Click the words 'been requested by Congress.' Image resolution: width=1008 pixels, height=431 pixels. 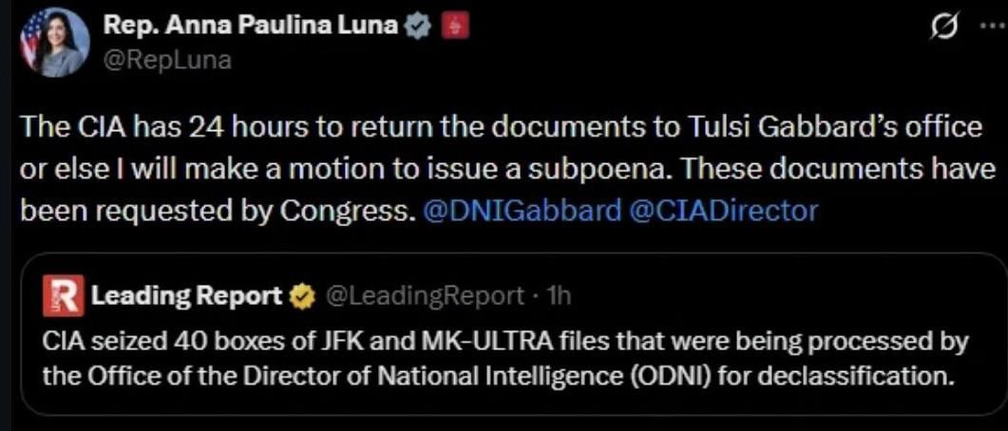tap(216, 210)
